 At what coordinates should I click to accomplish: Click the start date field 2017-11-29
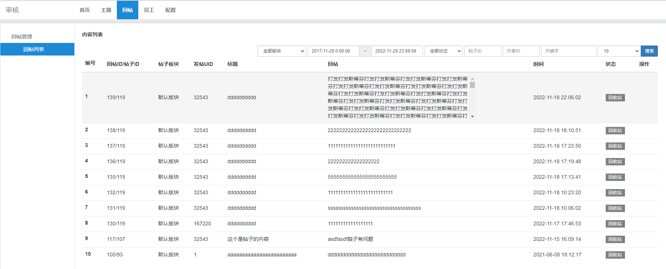click(x=333, y=51)
